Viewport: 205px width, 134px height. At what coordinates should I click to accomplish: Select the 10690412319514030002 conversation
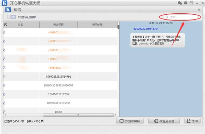click(x=58, y=85)
